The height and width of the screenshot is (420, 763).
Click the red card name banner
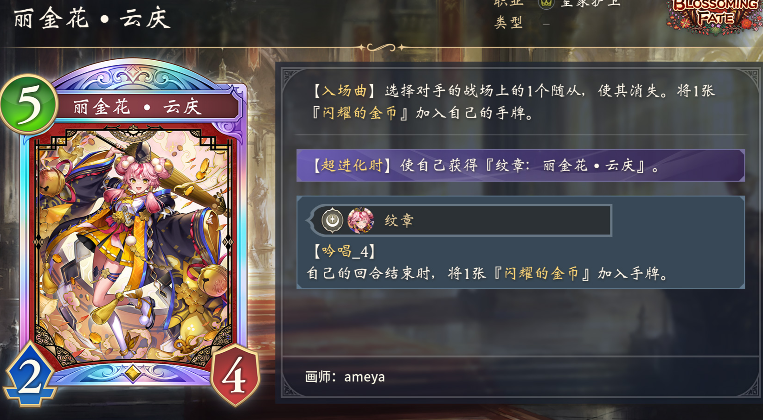[147, 107]
